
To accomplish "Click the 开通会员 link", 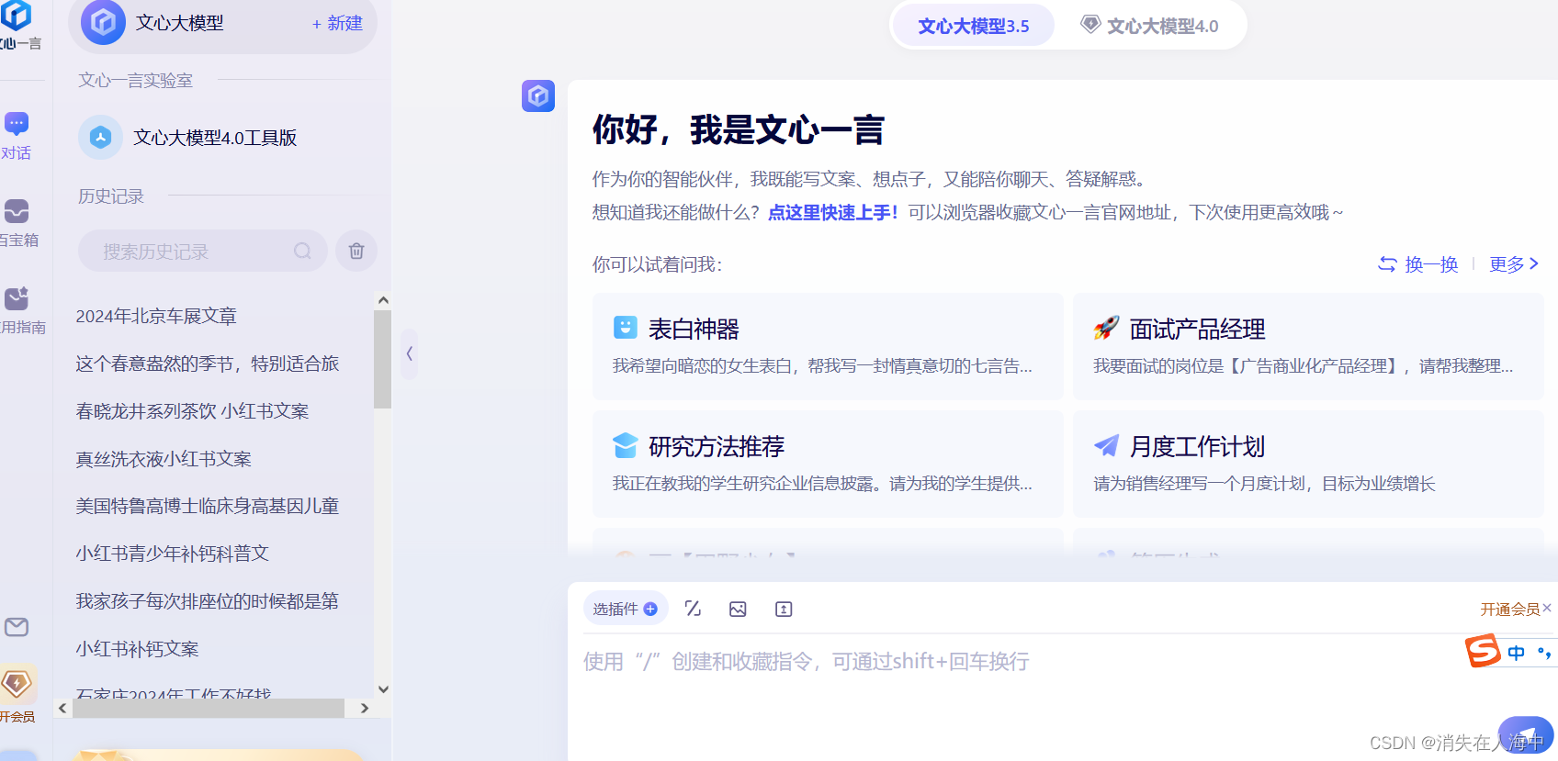I will pyautogui.click(x=1510, y=609).
